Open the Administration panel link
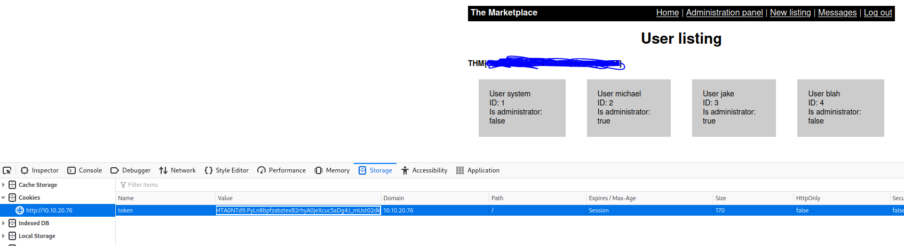 click(x=724, y=13)
